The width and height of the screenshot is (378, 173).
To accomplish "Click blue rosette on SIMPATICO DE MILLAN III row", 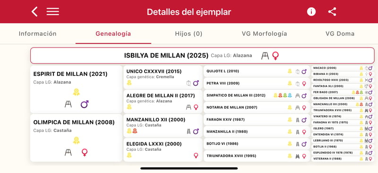I will (290, 95).
